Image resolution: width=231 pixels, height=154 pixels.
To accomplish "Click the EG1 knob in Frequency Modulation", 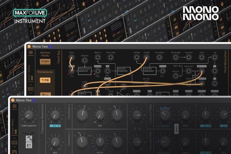I will pos(55,142).
